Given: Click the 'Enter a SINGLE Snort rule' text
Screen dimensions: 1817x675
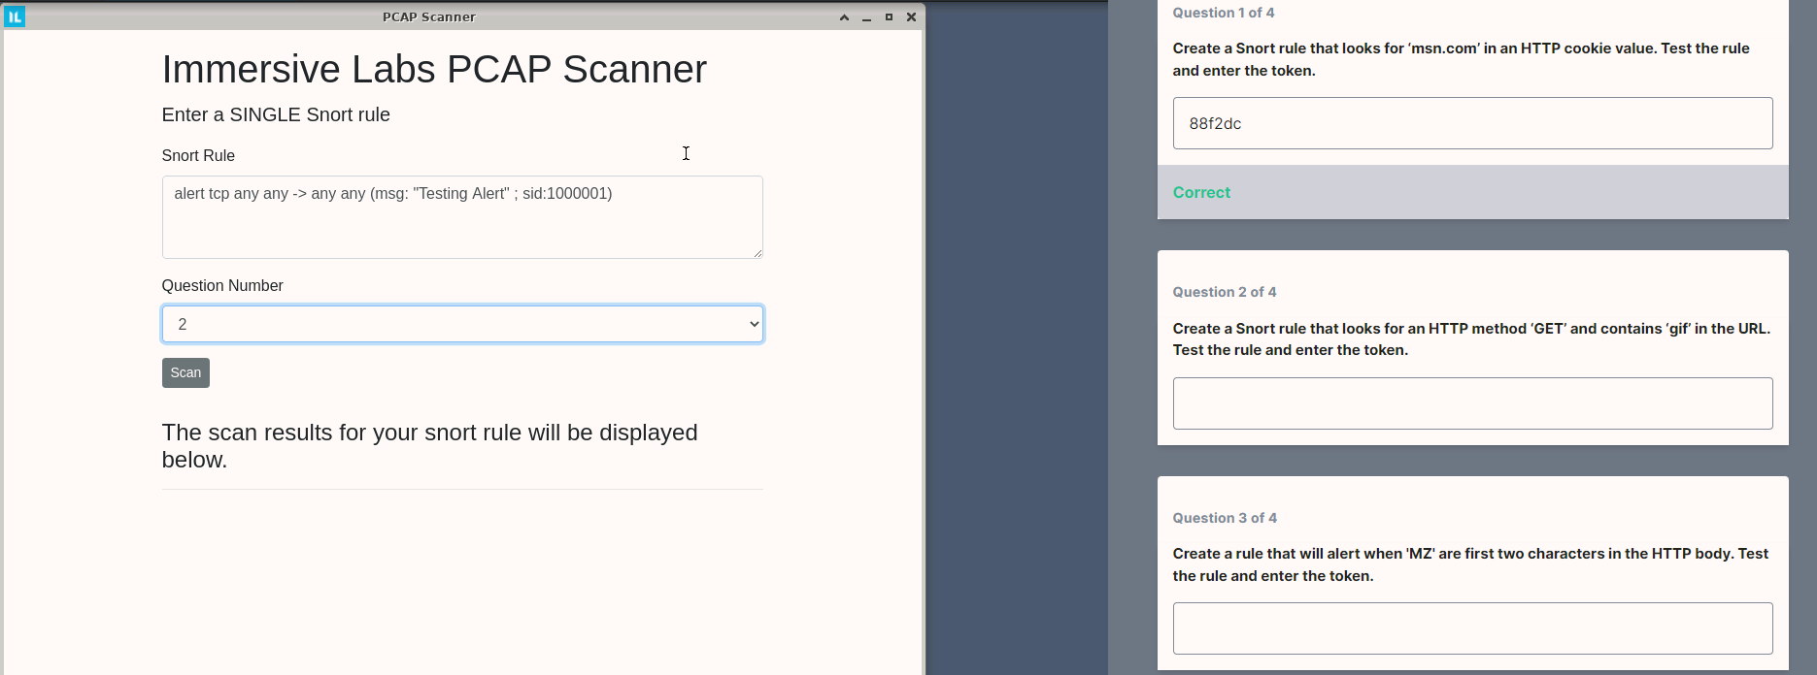Looking at the screenshot, I should [276, 114].
